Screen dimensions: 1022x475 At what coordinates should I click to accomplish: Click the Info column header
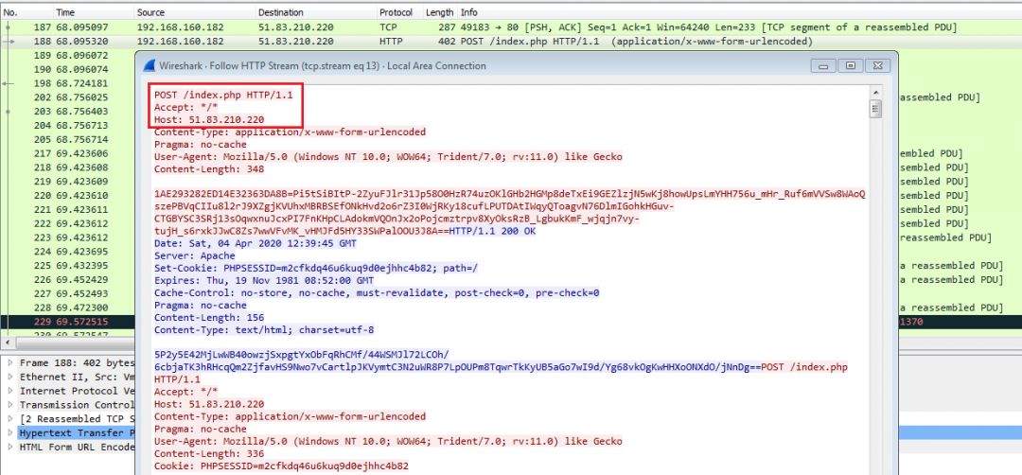coord(469,12)
